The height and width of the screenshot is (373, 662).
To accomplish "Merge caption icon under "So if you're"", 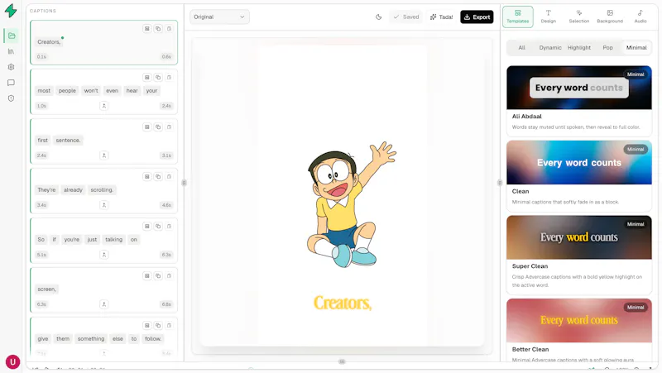I will 104,255.
